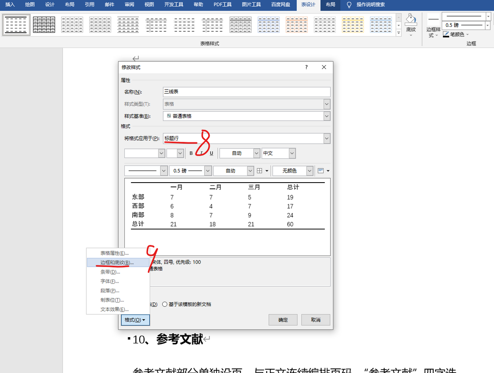494x373 pixels.
Task: Switch to the 邮件 ribbon tab
Action: 110,5
